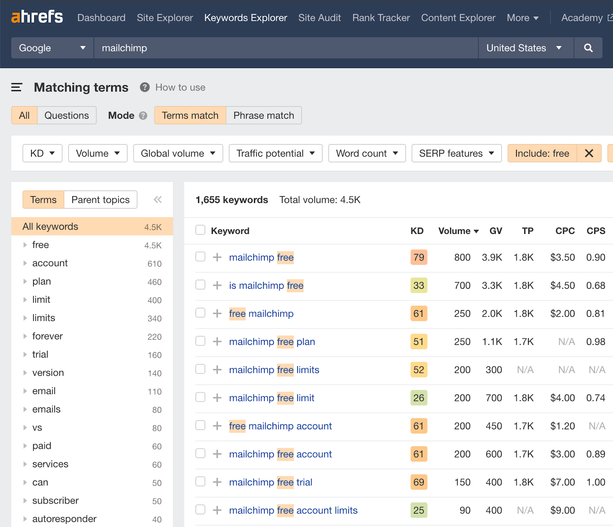
Task: Open the KD filter dropdown
Action: 43,153
